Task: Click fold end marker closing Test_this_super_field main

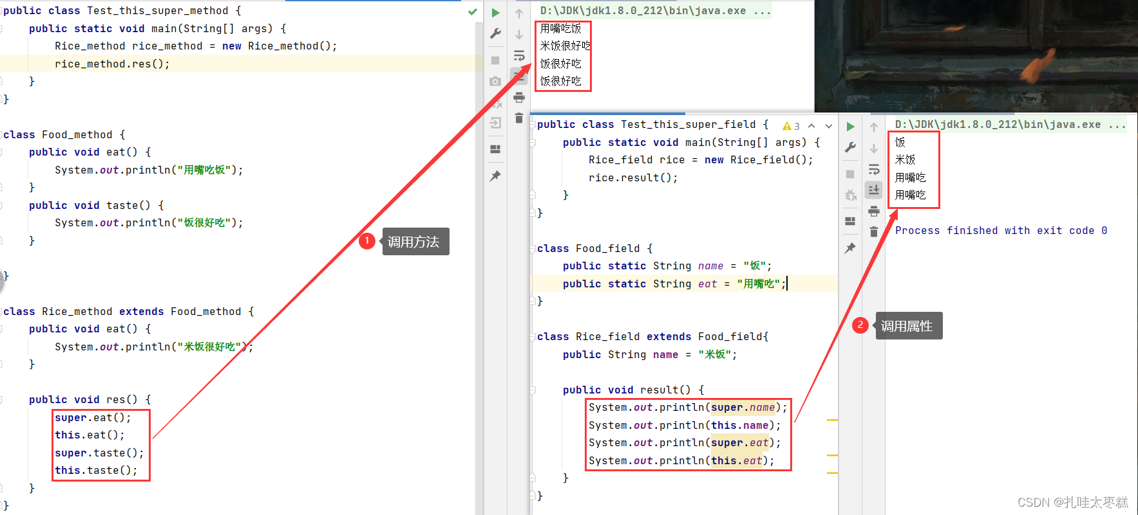Action: (533, 195)
